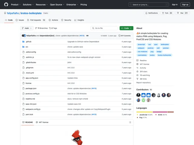The width and height of the screenshot is (194, 145).
Task: Click the src folder icon
Action: coord(23,47)
